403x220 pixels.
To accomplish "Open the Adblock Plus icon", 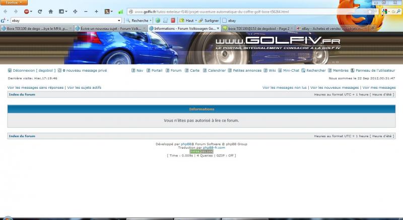I will coord(26,12).
